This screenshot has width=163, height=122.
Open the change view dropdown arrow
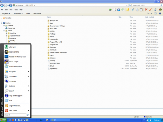pos(151,13)
